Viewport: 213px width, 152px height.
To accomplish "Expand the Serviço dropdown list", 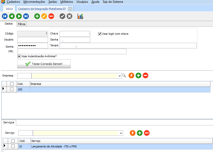I will pyautogui.click(x=121, y=133).
